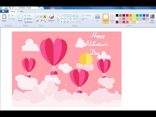Pick the Curve shape
Image resolution: width=156 pixels, height=117 pixels.
point(61,16)
